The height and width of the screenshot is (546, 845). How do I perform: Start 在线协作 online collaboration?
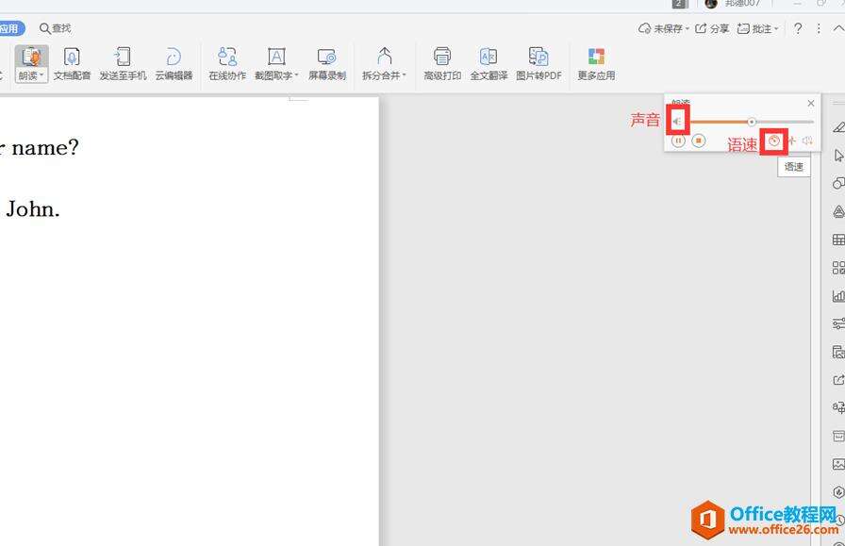coord(227,64)
